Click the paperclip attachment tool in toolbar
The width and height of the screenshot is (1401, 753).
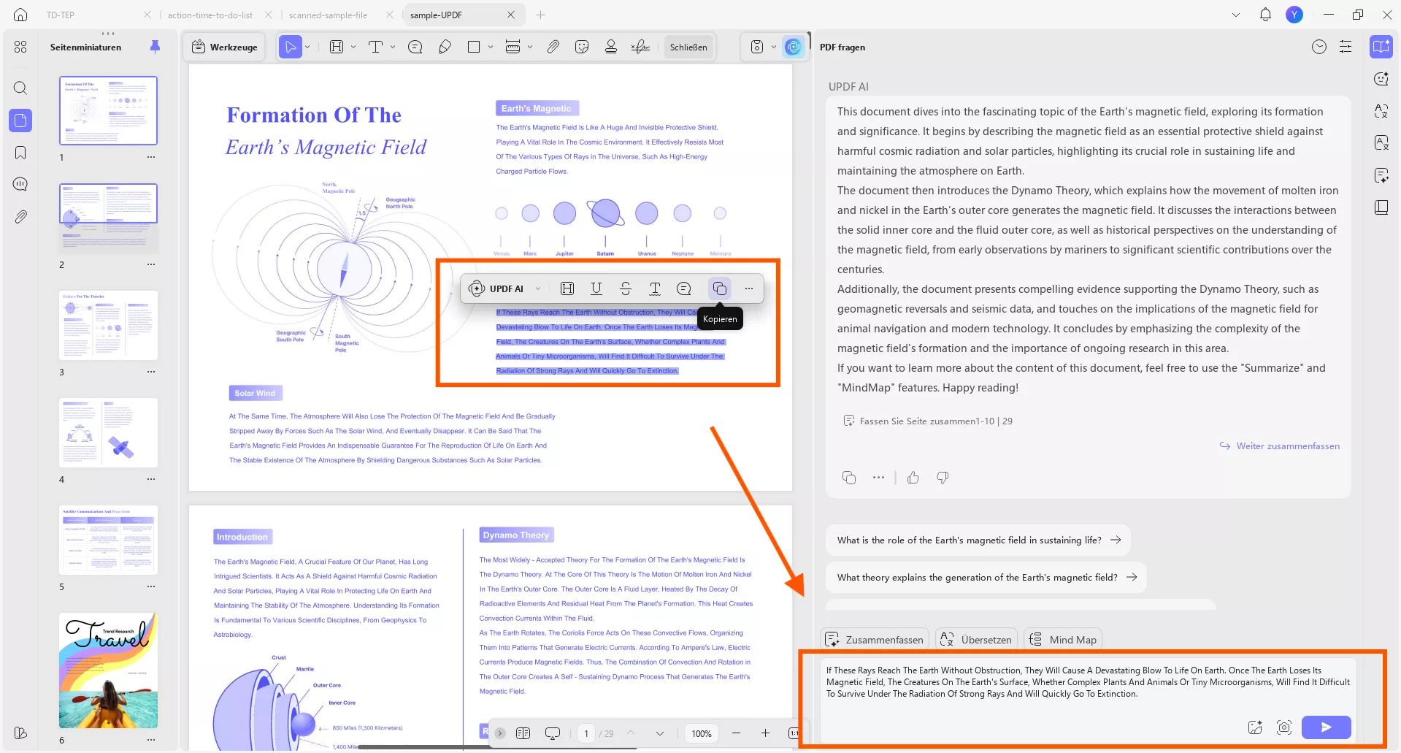click(553, 47)
